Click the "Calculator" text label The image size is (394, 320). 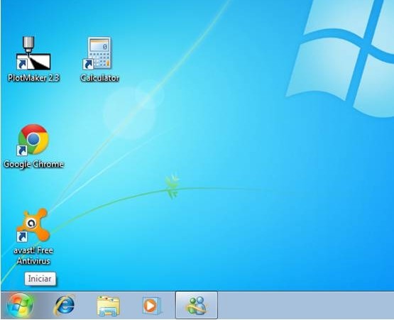coord(99,78)
